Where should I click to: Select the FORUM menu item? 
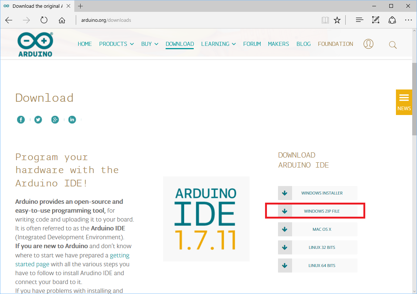[x=252, y=44]
